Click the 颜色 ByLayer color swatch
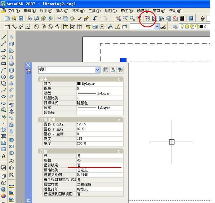Image resolution: width=215 pixels, height=203 pixels. tap(79, 83)
